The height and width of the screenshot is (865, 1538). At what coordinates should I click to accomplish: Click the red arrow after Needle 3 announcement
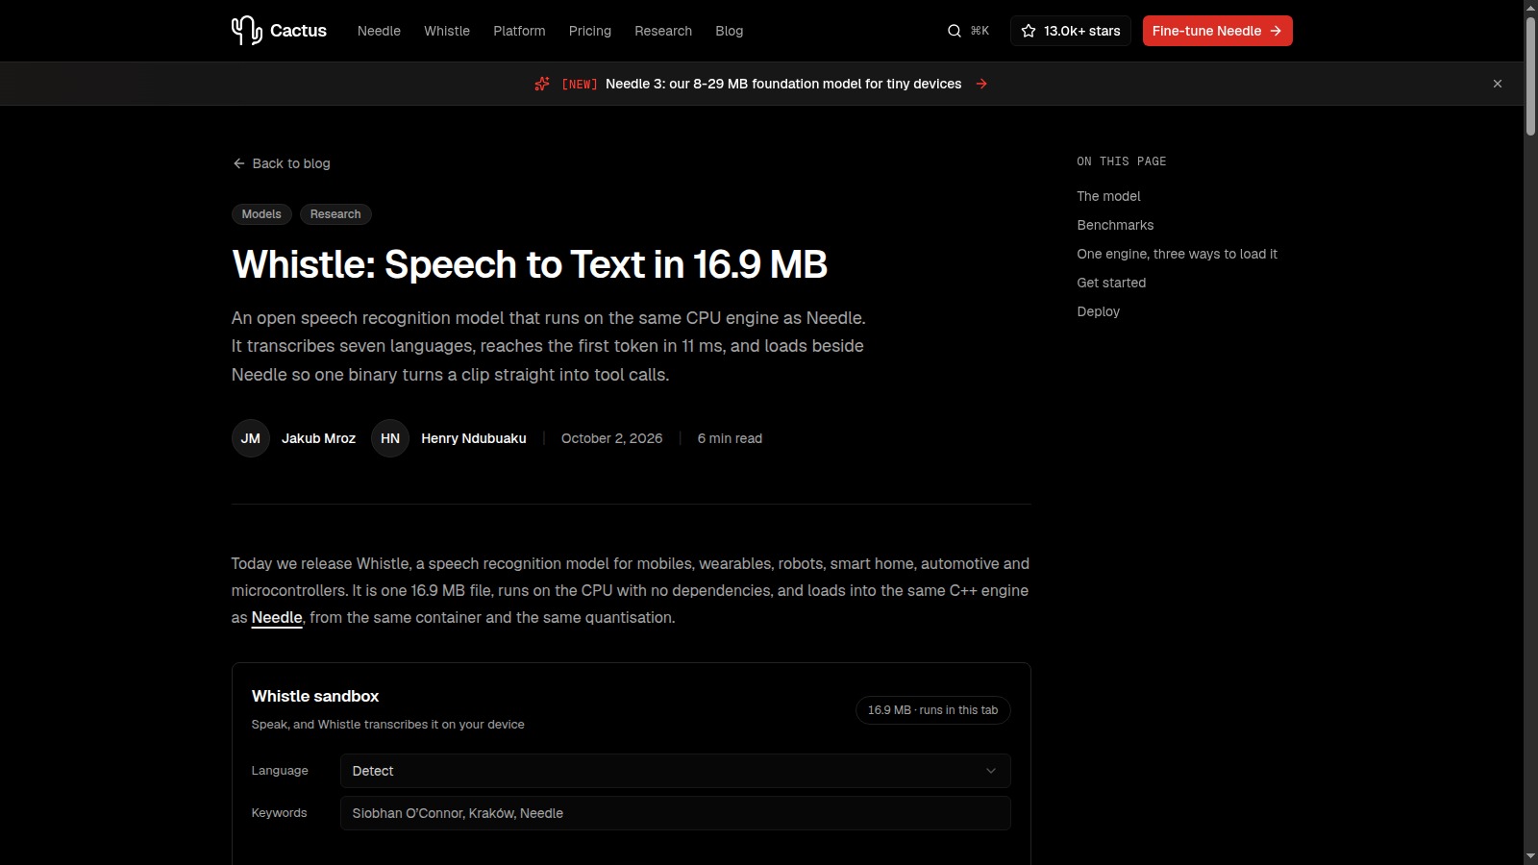[981, 84]
